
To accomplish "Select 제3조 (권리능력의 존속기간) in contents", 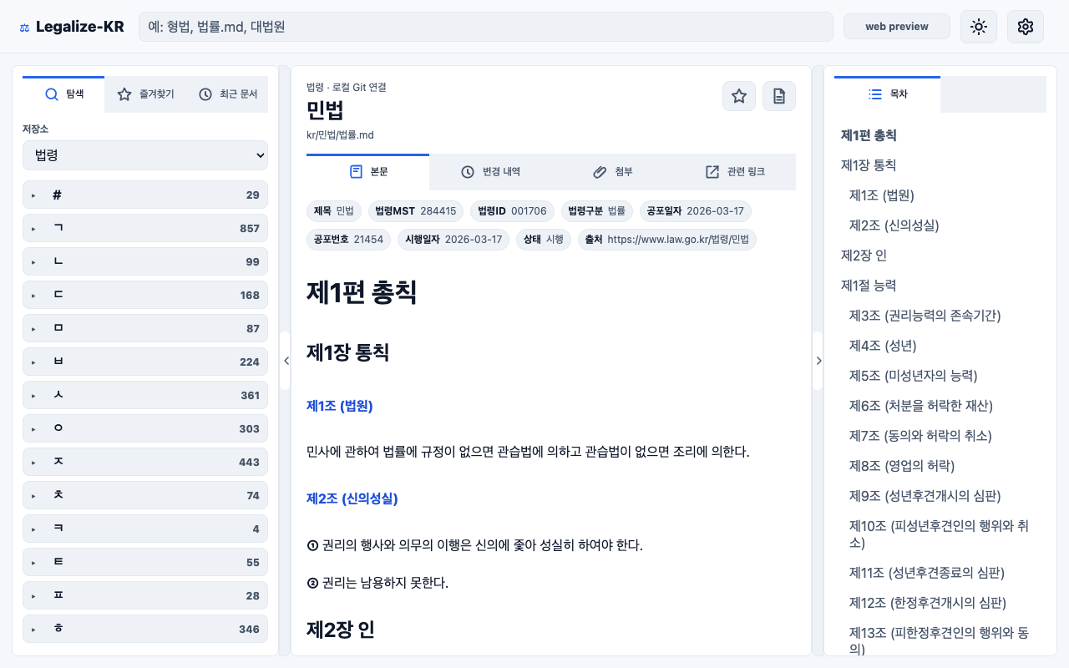I will point(925,316).
